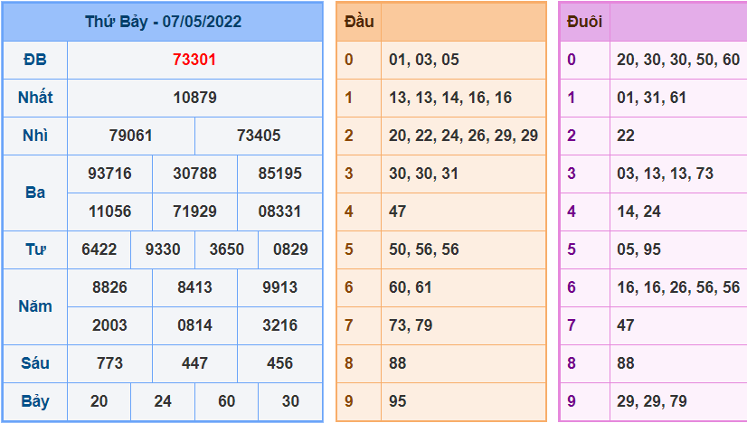The height and width of the screenshot is (423, 747).
Task: Click the 'Đầu' table header
Action: pyautogui.click(x=359, y=22)
